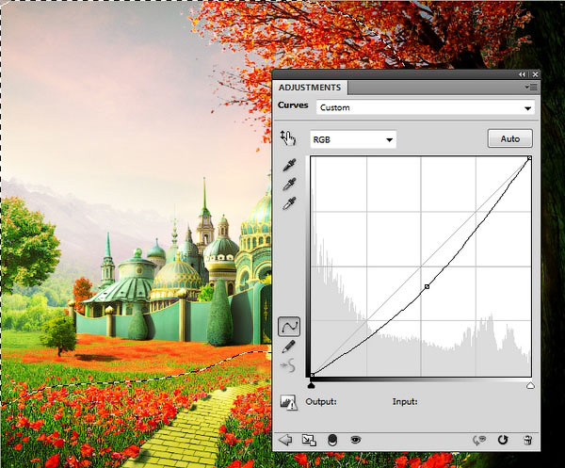Select the pencil draw-curve tool
Viewport: 565px width, 468px height.
[289, 347]
